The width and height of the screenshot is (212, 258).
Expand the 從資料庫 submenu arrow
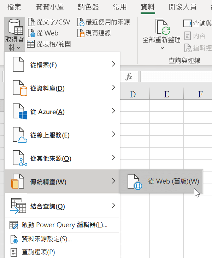tap(113, 88)
